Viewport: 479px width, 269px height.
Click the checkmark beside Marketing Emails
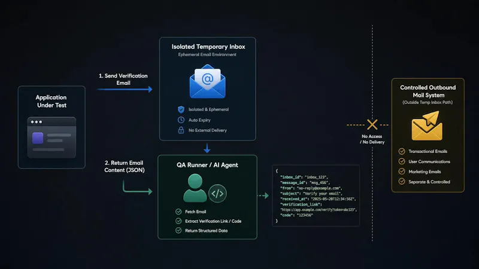click(x=402, y=172)
